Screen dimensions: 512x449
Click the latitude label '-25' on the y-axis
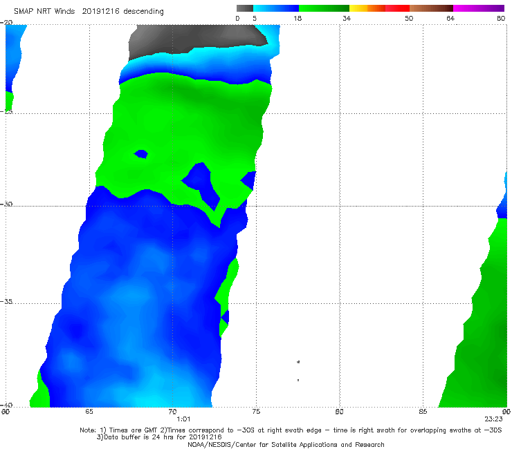point(6,111)
